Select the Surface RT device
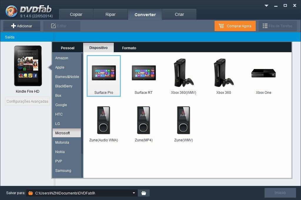Viewport: 301px width, 200px height. pyautogui.click(x=143, y=76)
